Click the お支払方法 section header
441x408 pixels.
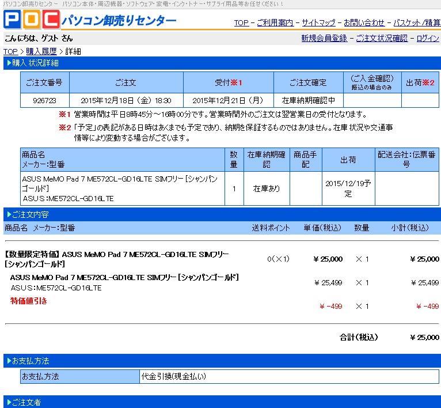[x=222, y=361]
